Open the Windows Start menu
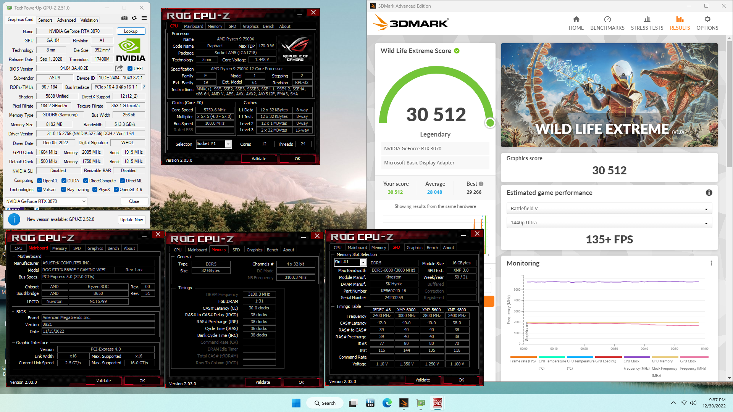733x412 pixels. tap(296, 403)
